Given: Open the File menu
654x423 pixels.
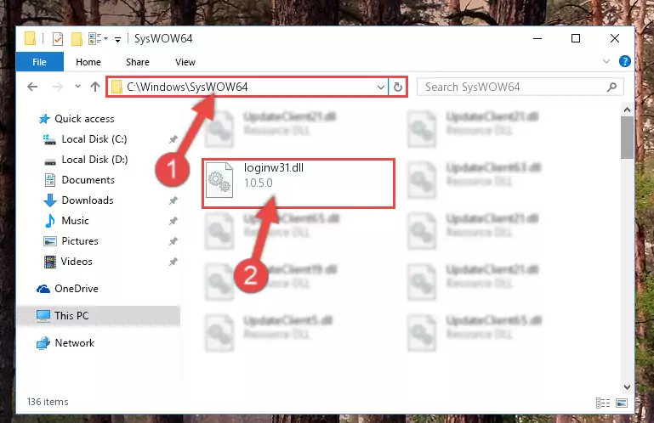Looking at the screenshot, I should coord(39,61).
